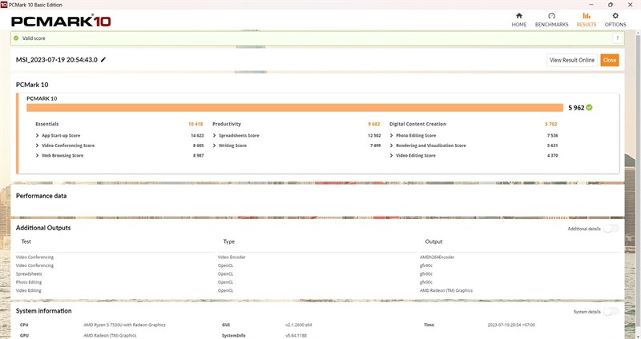
Task: Click the Photo Editing row in Additional Outputs
Action: pyautogui.click(x=29, y=282)
